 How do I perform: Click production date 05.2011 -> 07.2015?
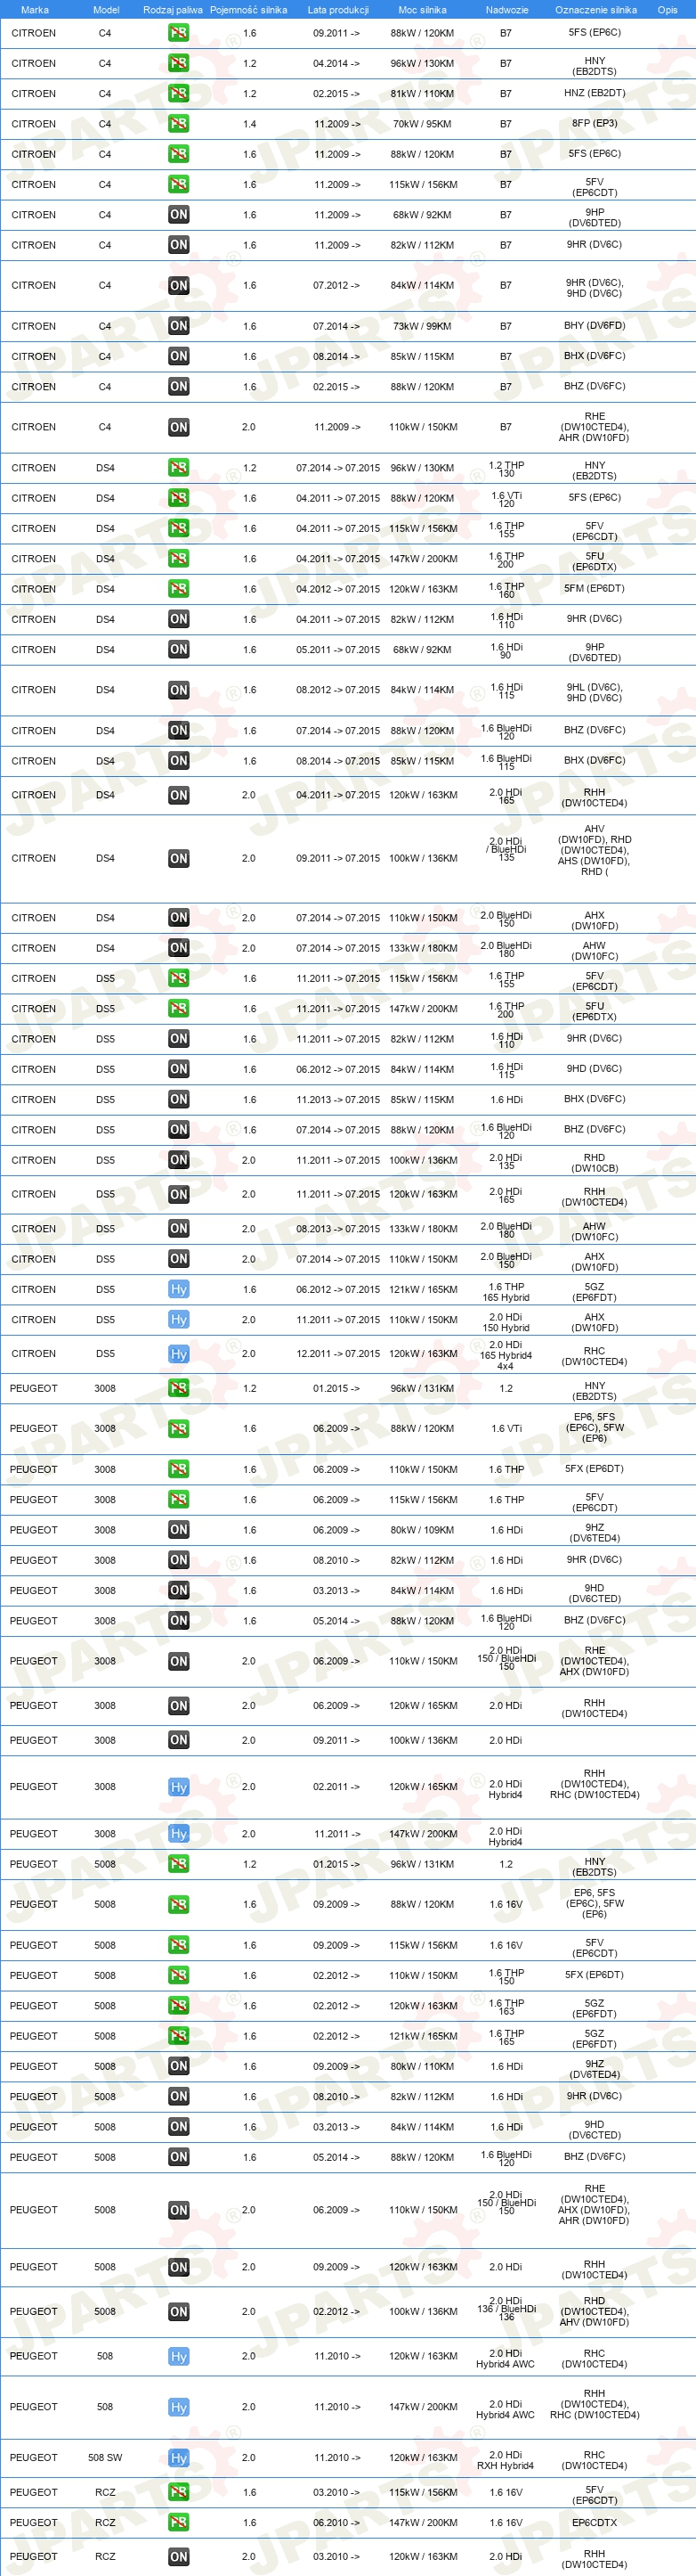point(337,650)
